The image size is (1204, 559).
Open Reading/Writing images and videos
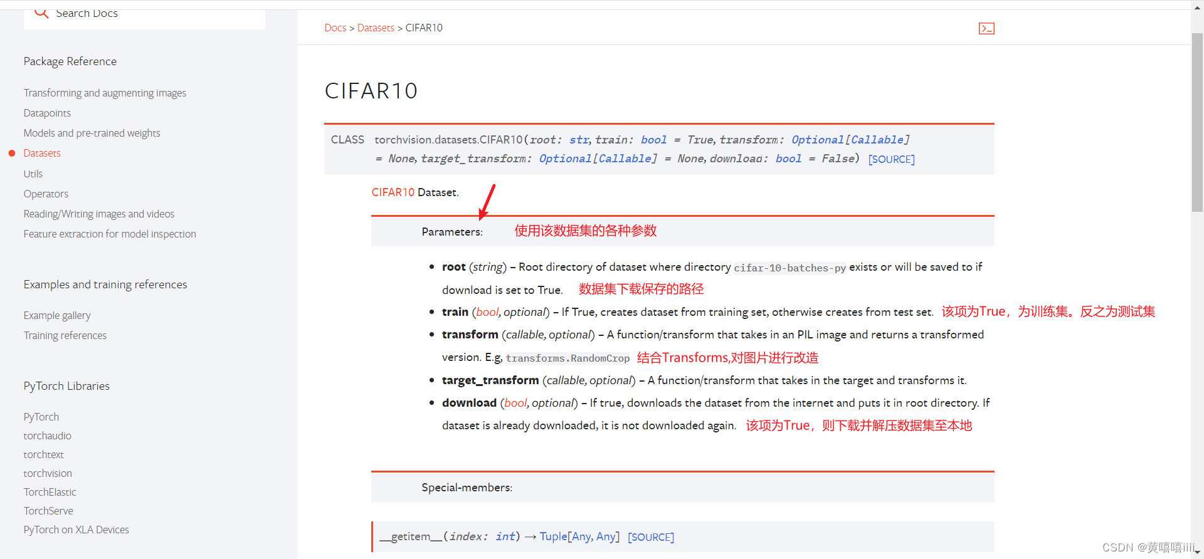(x=99, y=214)
